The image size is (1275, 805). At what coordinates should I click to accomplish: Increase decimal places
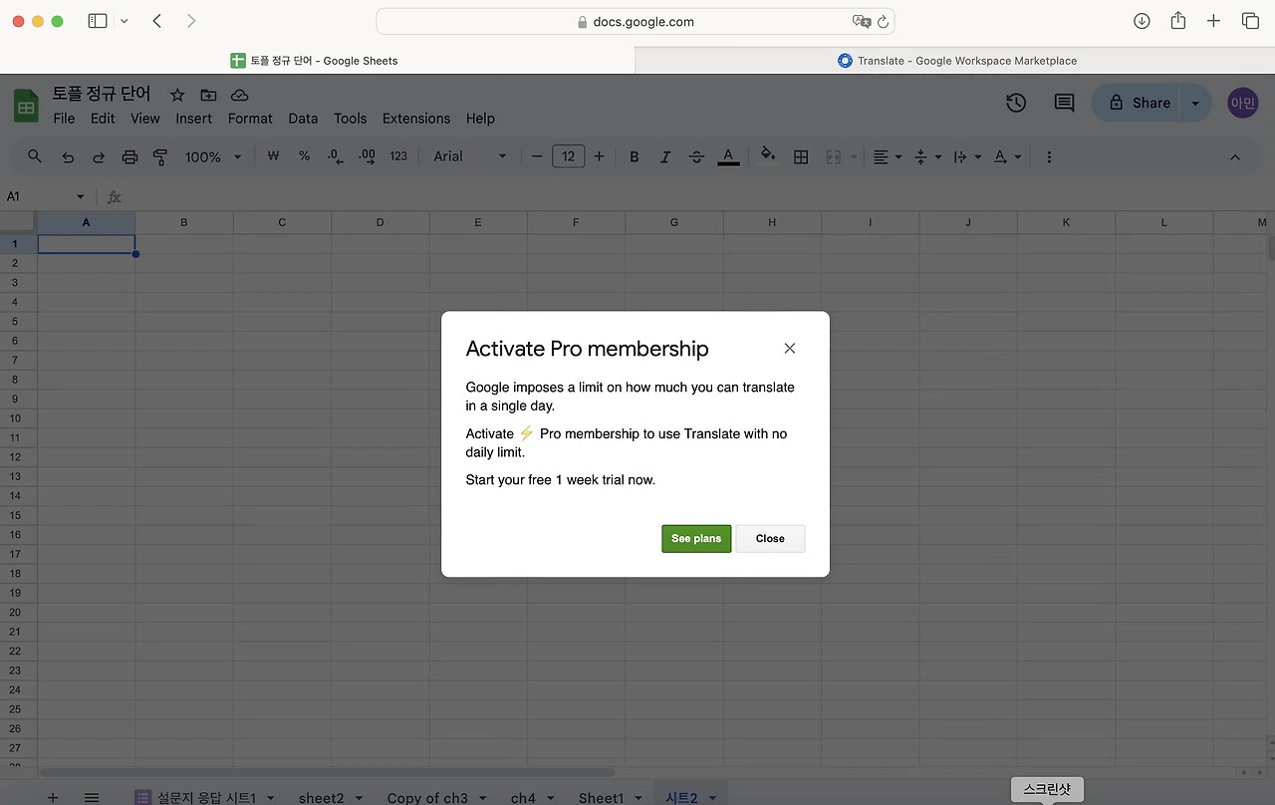tap(367, 156)
